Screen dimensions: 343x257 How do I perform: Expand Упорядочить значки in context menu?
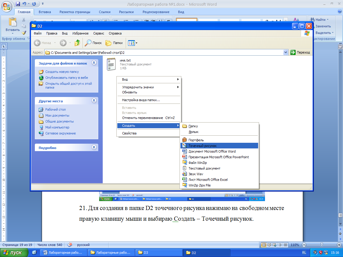click(149, 87)
